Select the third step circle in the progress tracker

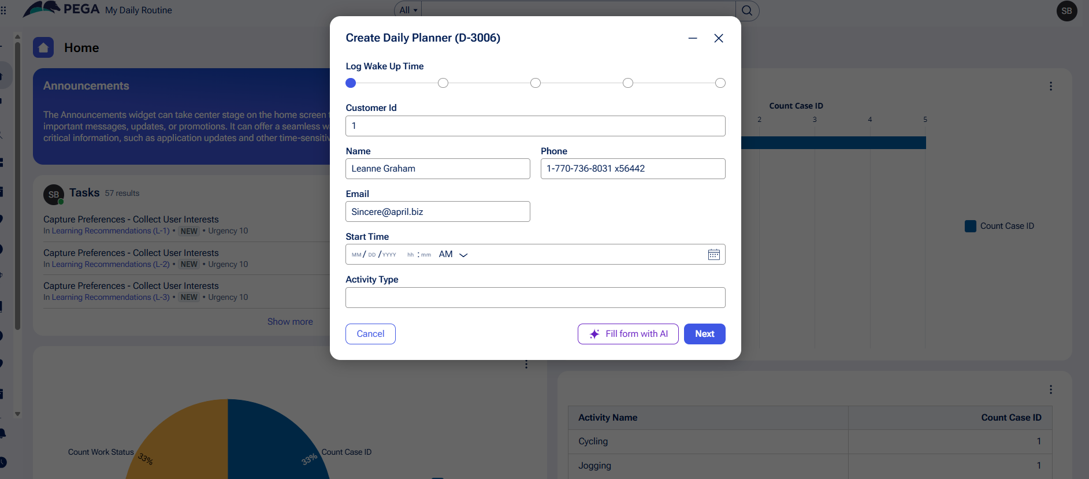tap(536, 83)
